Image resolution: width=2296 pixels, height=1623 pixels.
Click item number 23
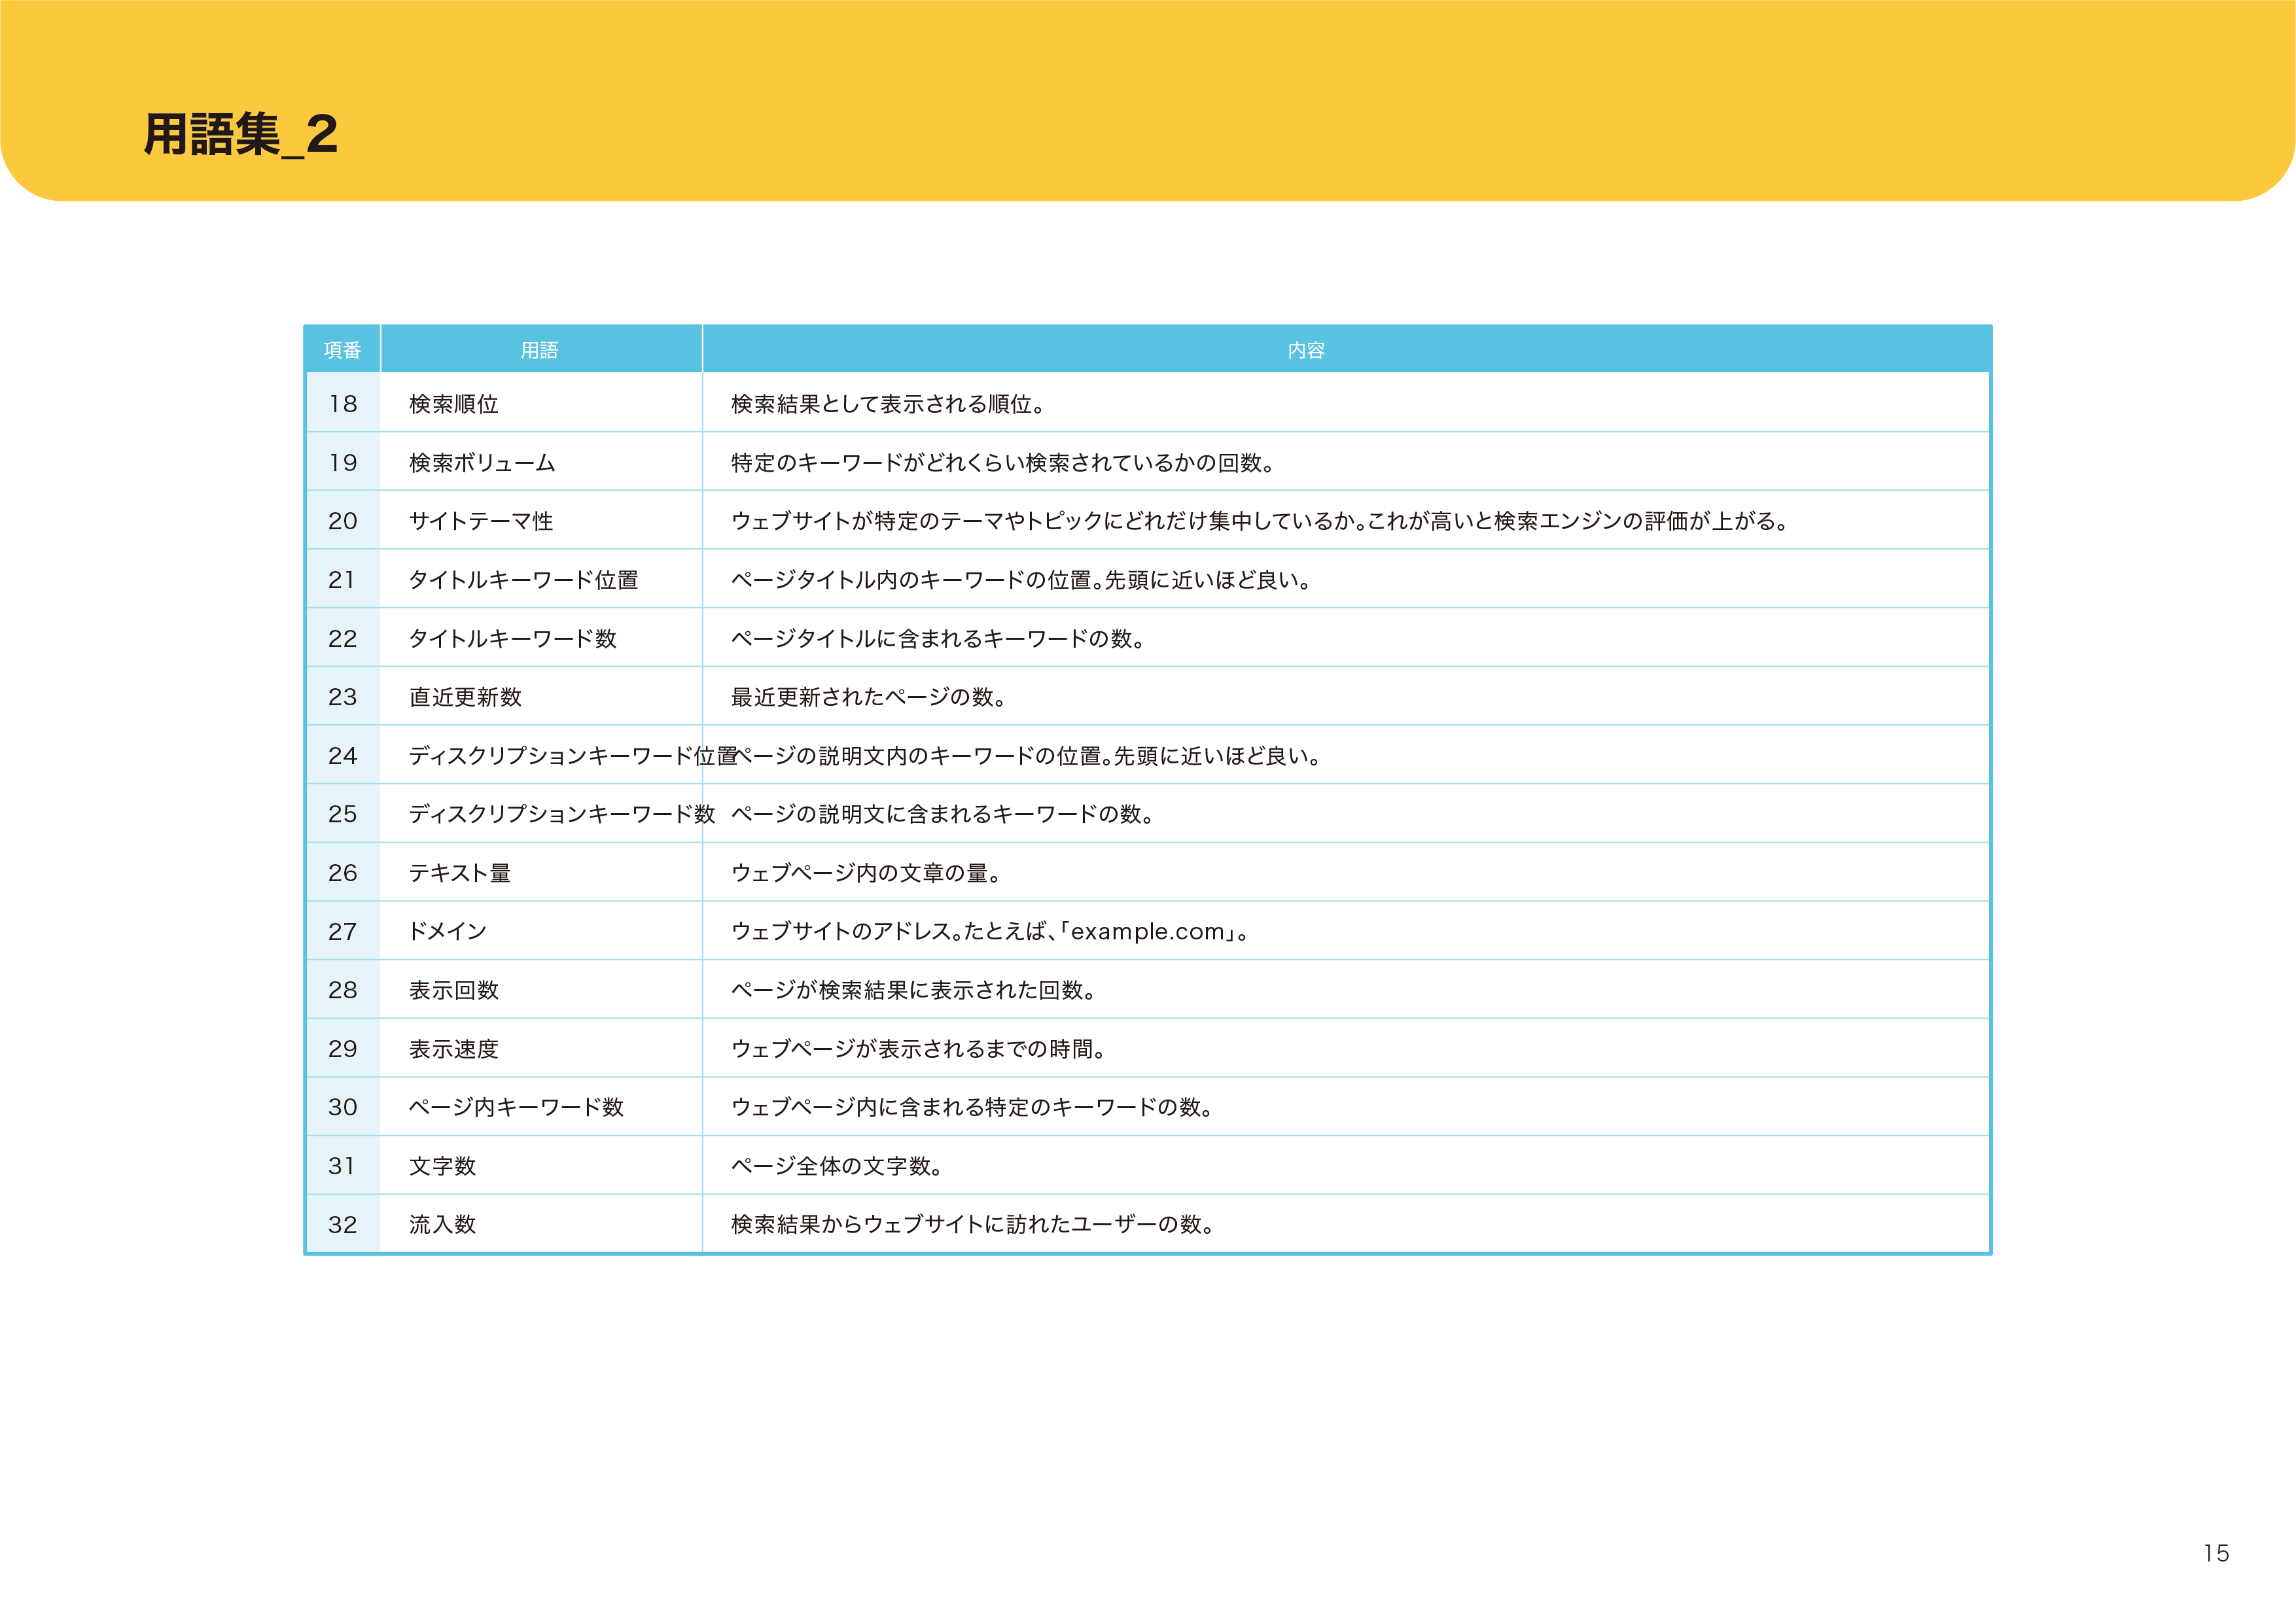[x=343, y=697]
